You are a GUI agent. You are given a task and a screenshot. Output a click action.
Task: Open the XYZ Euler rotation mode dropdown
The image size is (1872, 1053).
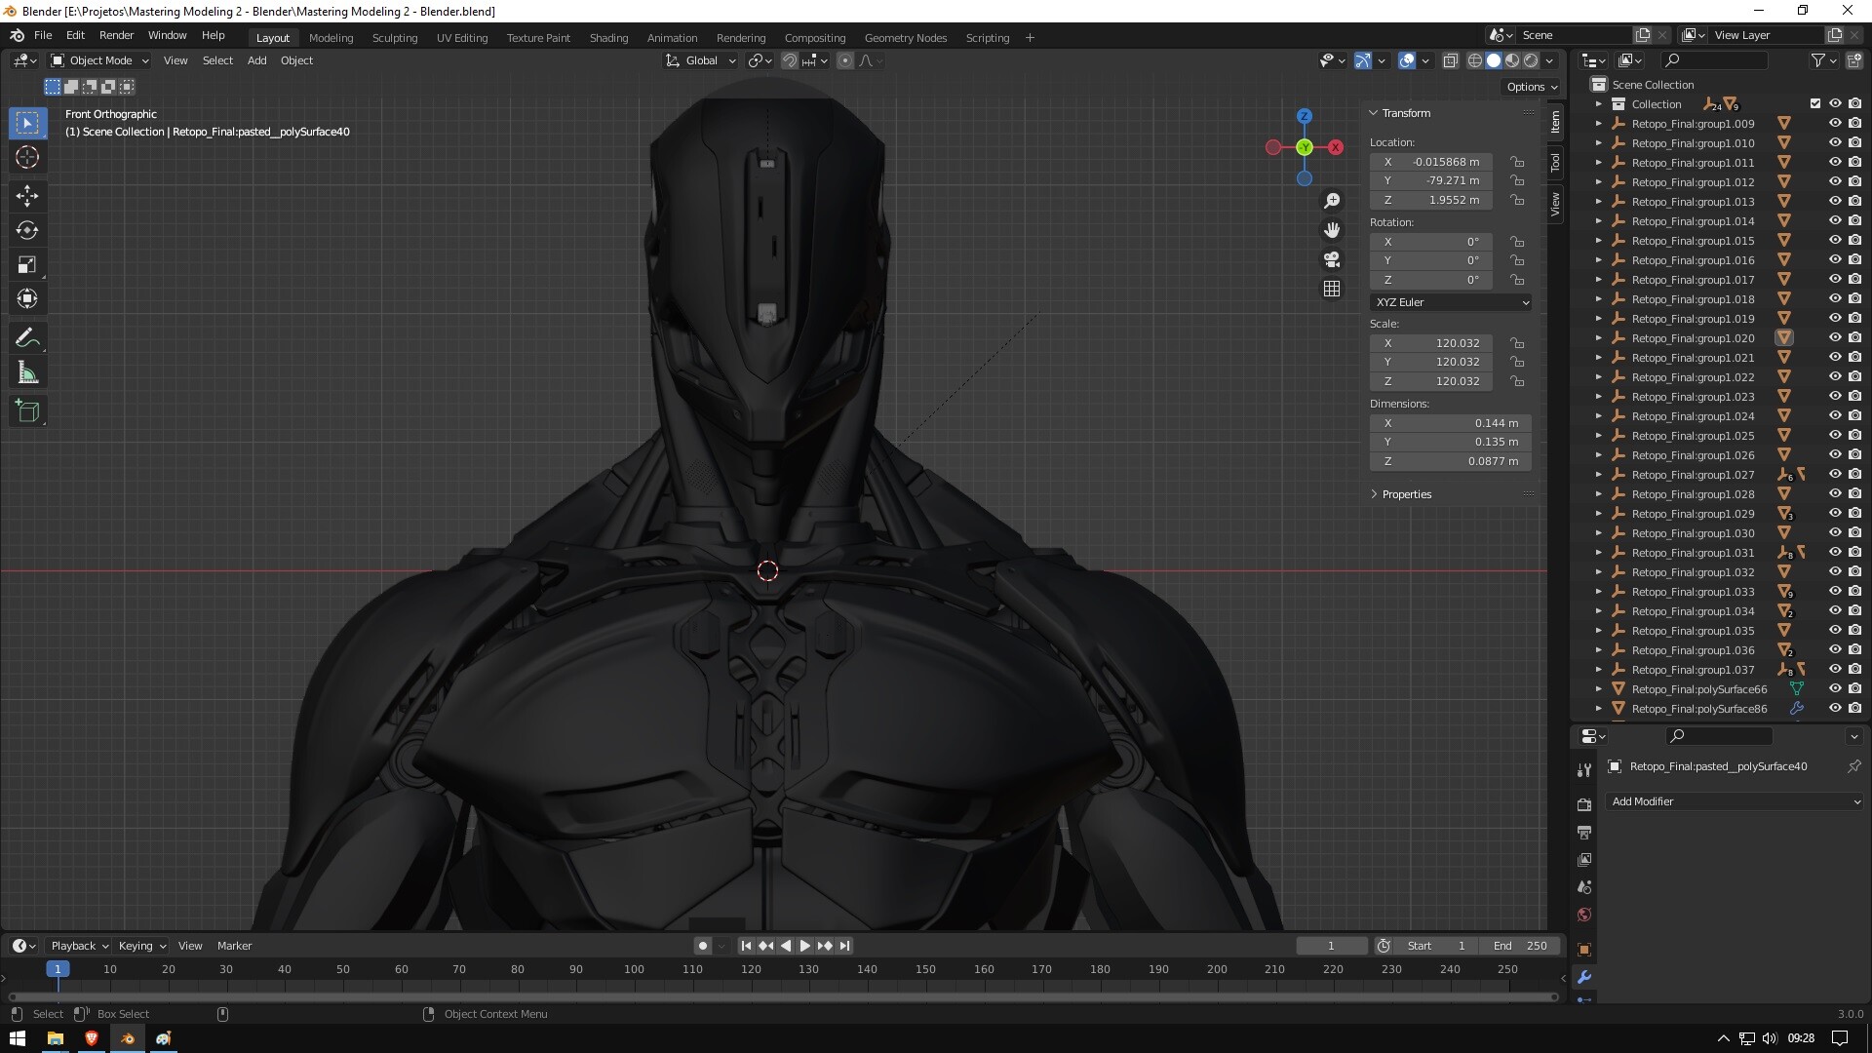click(1450, 302)
